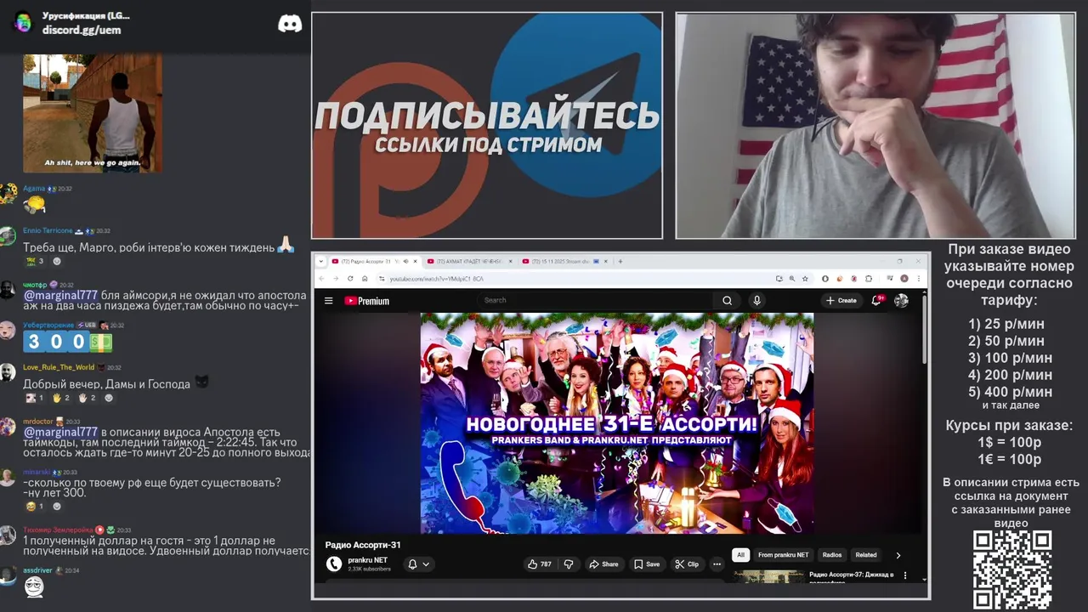
Task: Save the video to a playlist
Action: pos(646,564)
